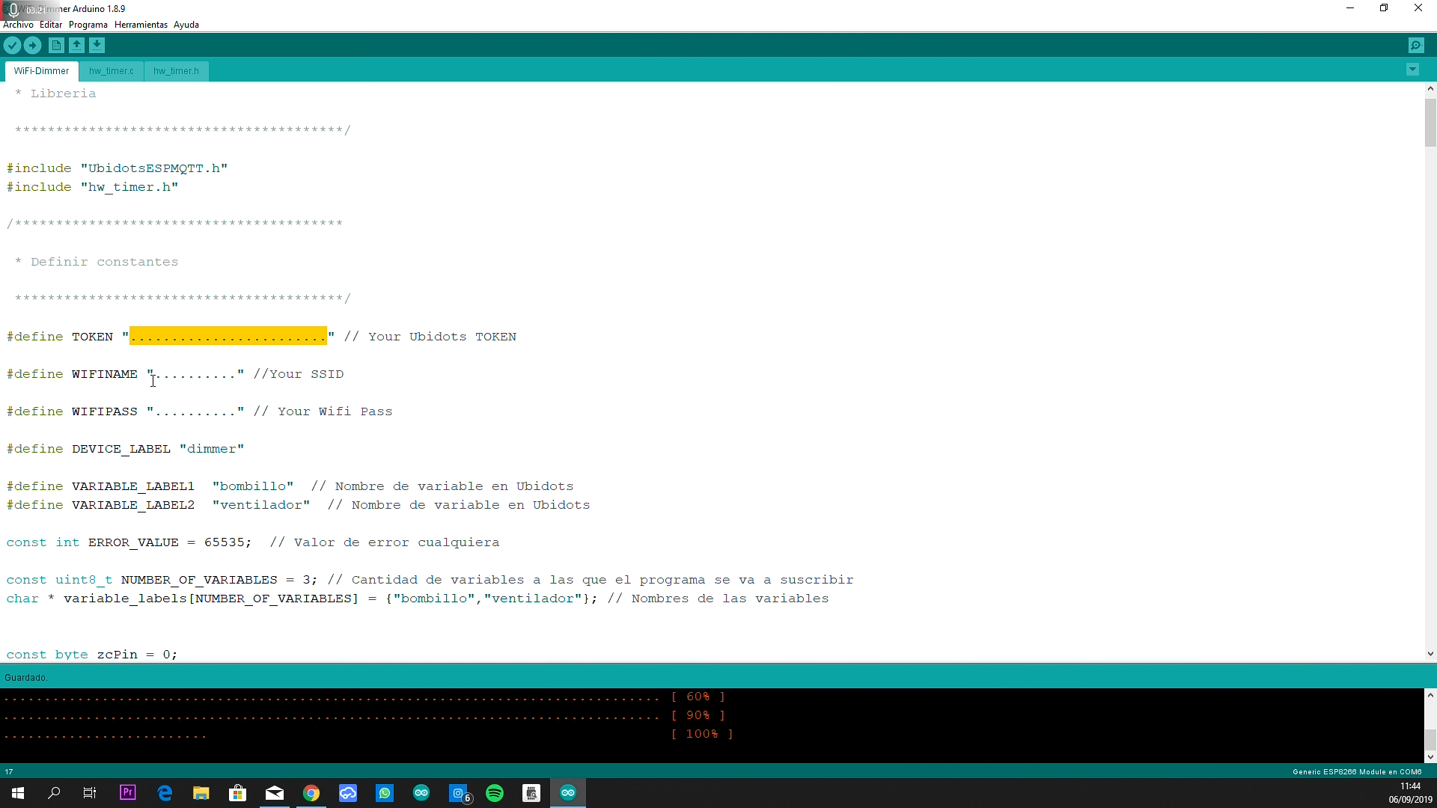Image resolution: width=1437 pixels, height=808 pixels.
Task: Click the Save sketch icon
Action: [x=97, y=46]
